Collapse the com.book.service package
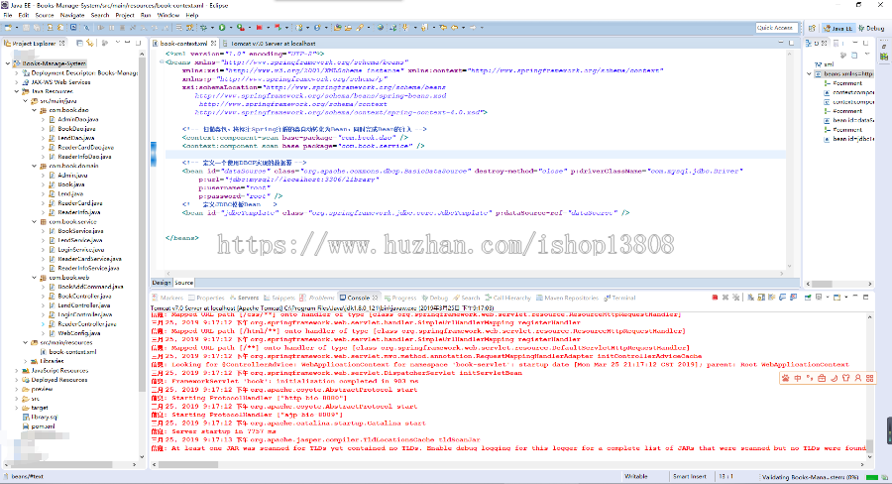892x484 pixels. click(x=34, y=222)
